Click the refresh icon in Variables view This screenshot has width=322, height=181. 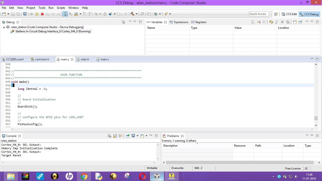click(271, 22)
